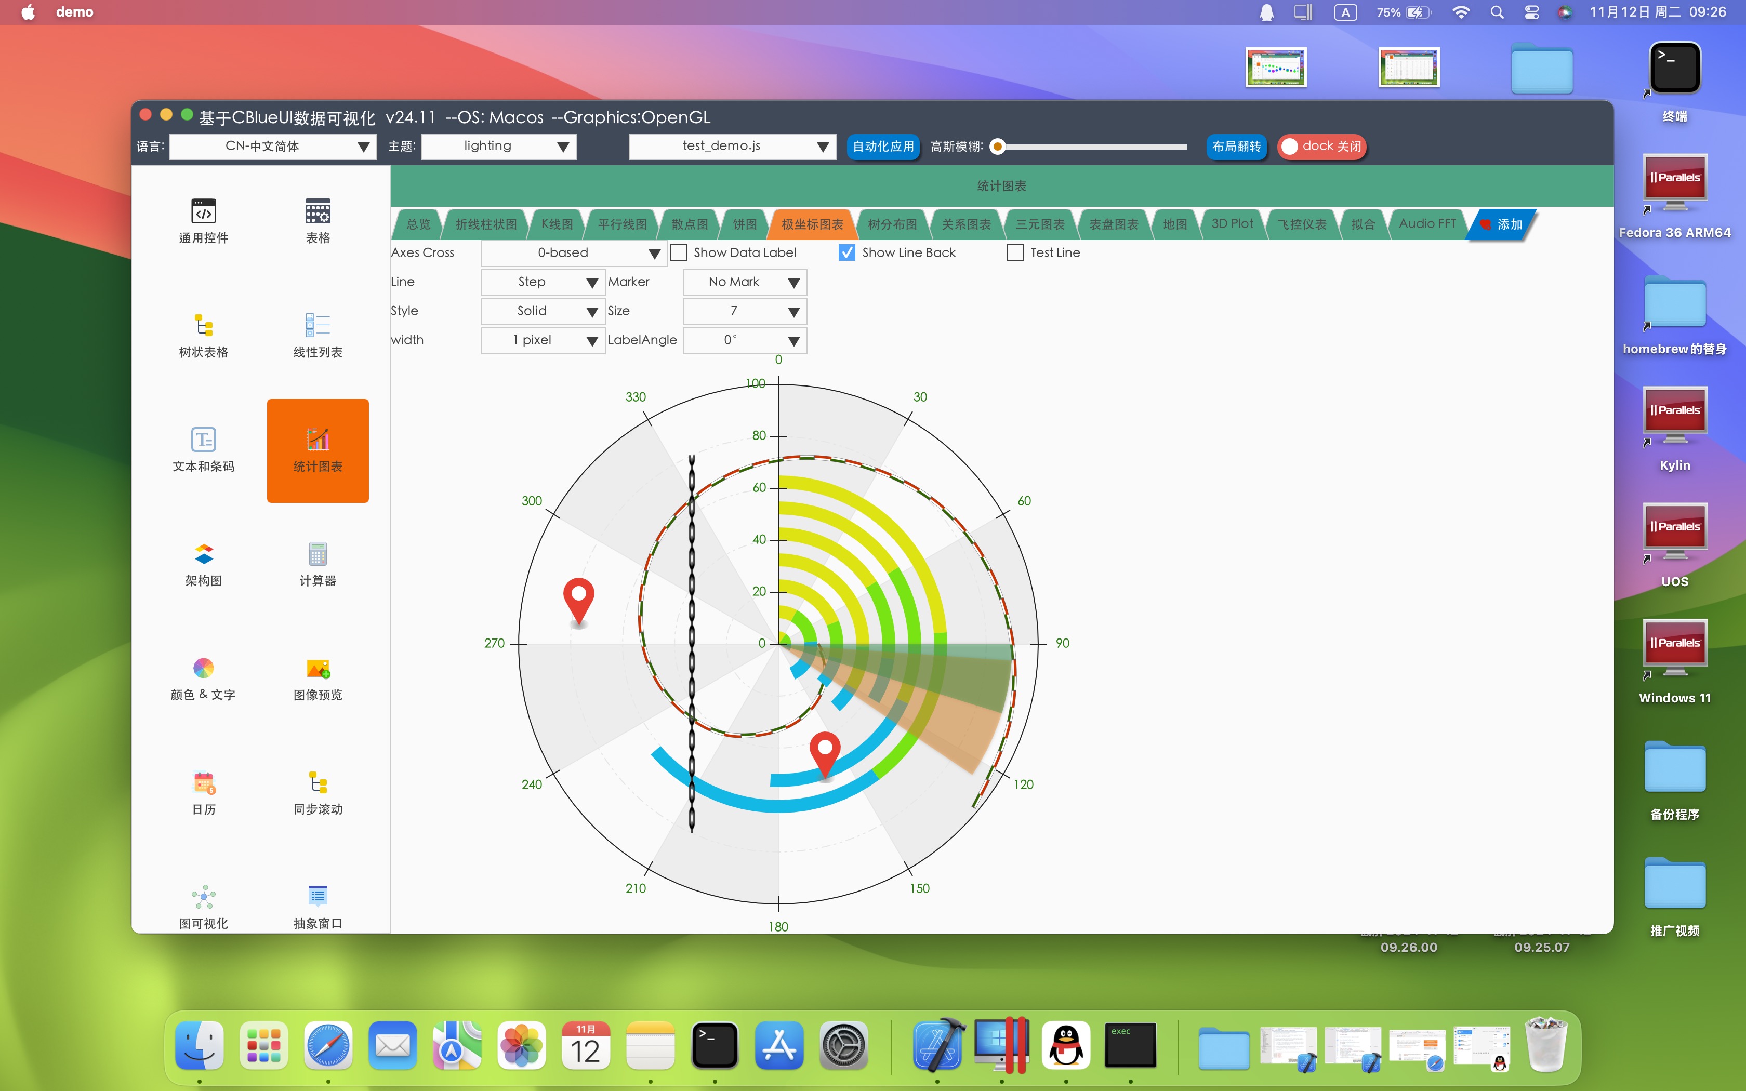1746x1091 pixels.
Task: Select the 表格 table icon
Action: pos(318,212)
